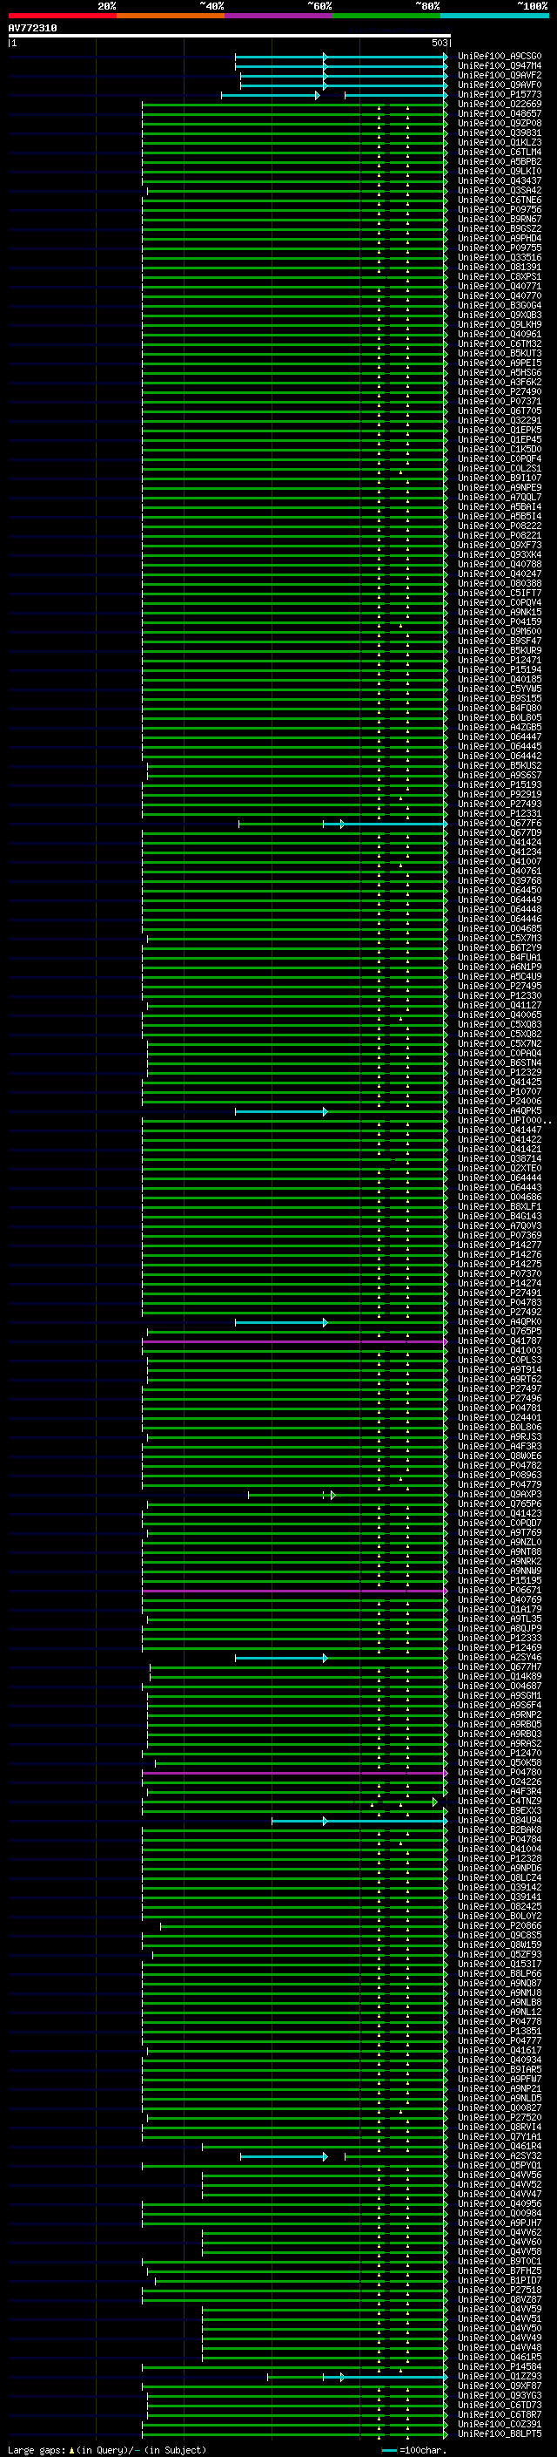The height and width of the screenshot is (2457, 557).
Task: Select label UniRef100_Q677D9
Action: tap(500, 832)
